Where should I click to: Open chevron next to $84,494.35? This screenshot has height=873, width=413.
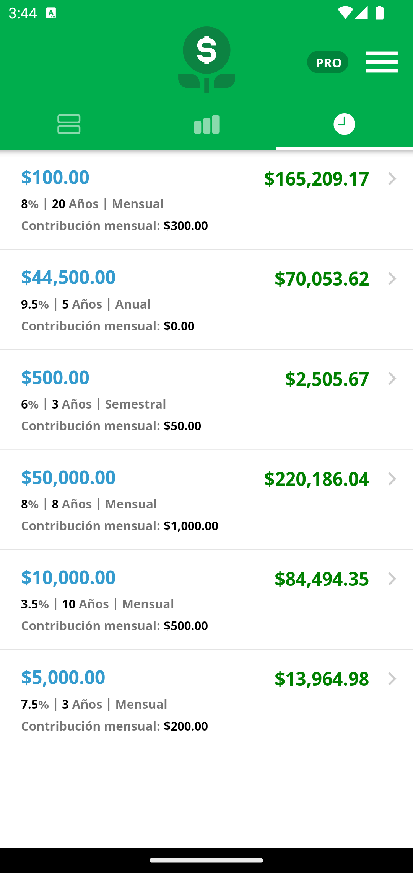click(392, 579)
